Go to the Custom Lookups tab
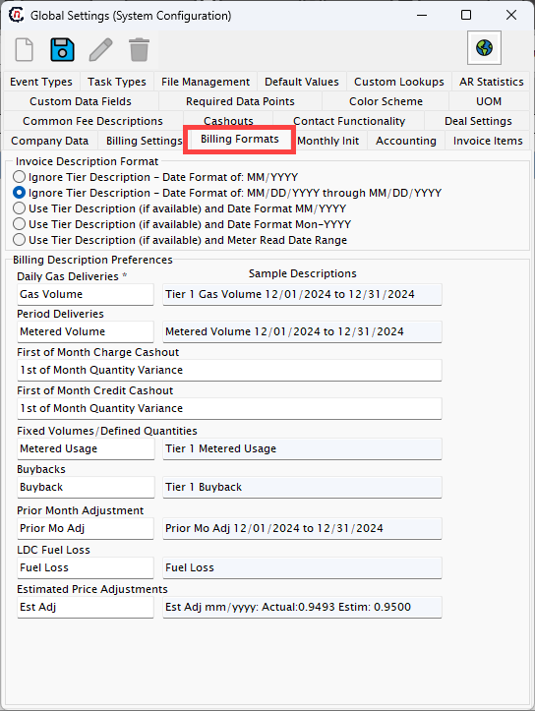Image resolution: width=535 pixels, height=711 pixels. 399,82
